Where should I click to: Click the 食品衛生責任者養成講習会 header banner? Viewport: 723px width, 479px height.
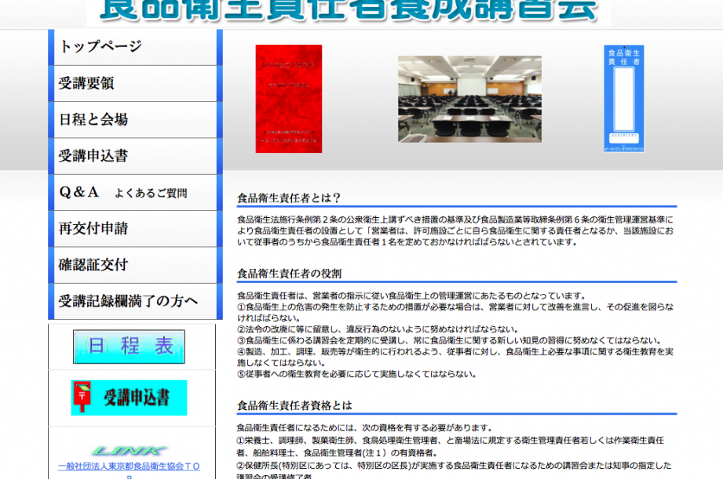coord(349,11)
